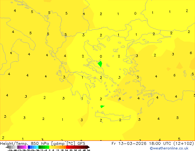Click the 54 label on the color scale
The width and height of the screenshot is (195, 151).
pyautogui.click(x=89, y=150)
